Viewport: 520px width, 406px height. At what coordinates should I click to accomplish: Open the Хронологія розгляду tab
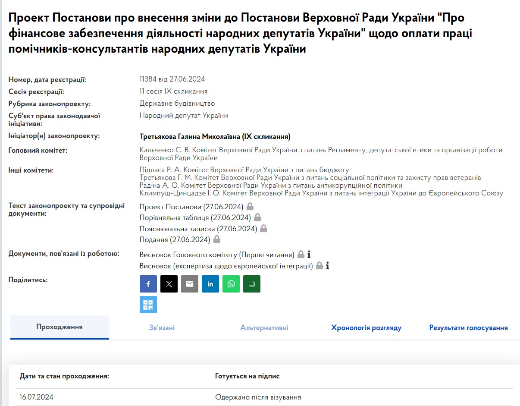coord(366,328)
